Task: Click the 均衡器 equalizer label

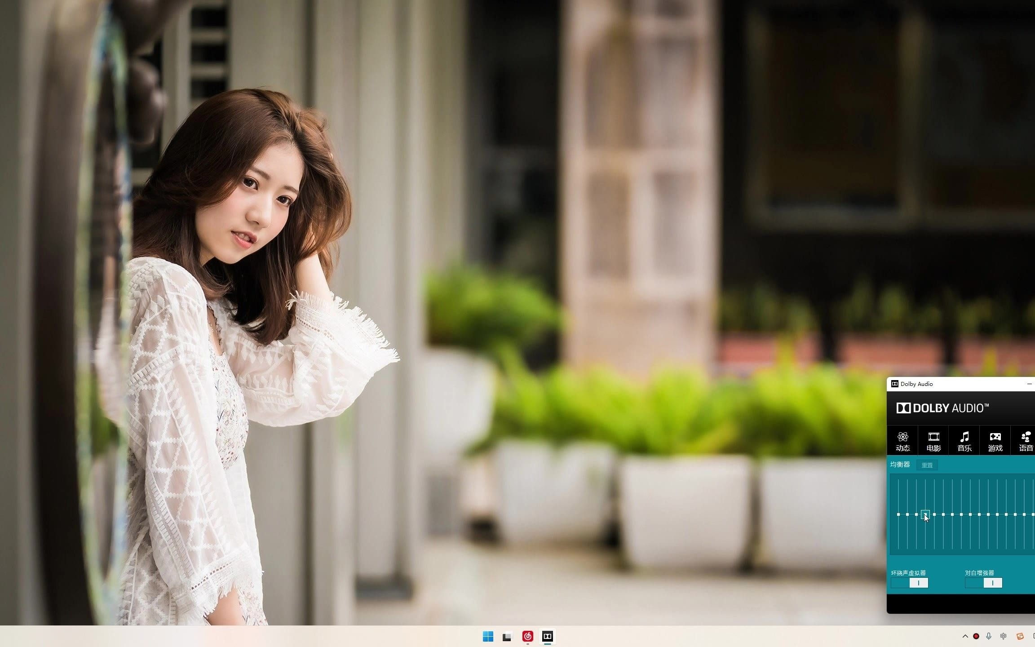Action: (x=900, y=465)
